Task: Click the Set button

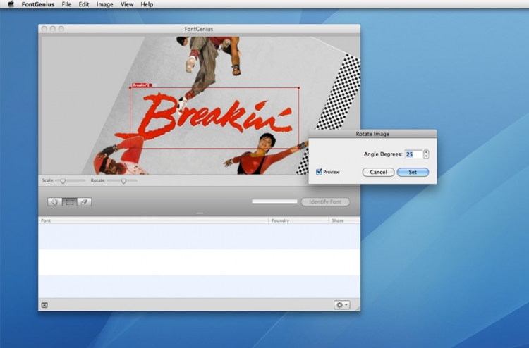Action: pos(413,172)
